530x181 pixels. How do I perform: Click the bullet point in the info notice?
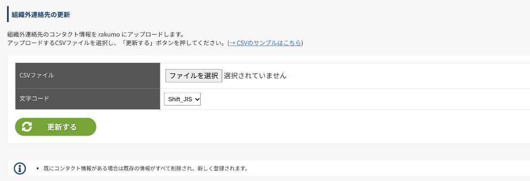(37, 168)
